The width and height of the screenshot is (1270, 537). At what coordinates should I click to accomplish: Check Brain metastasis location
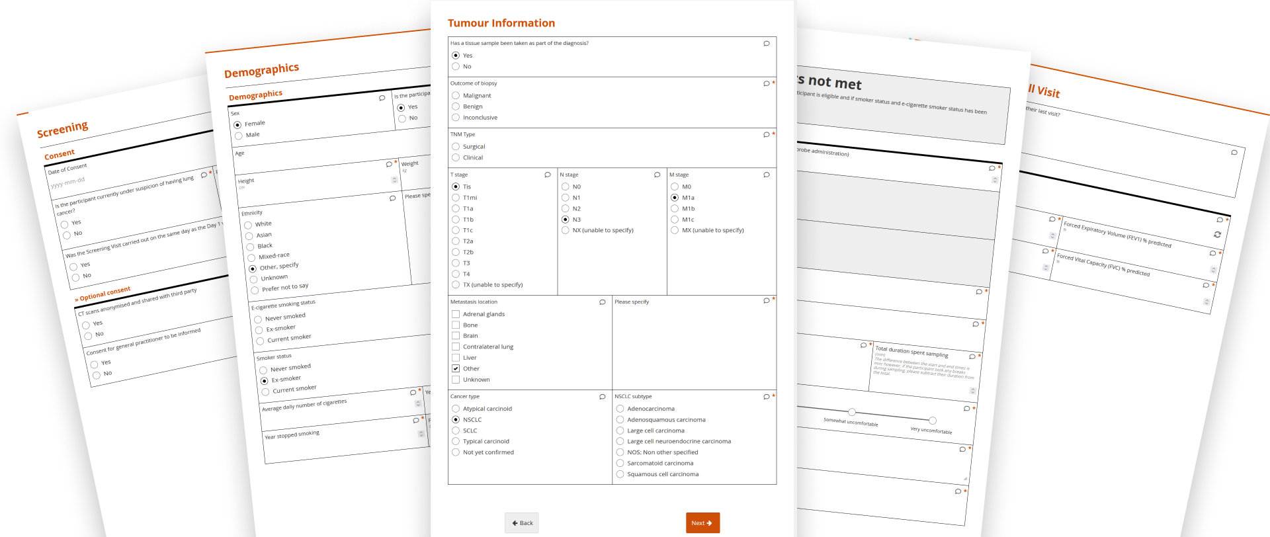pyautogui.click(x=456, y=336)
